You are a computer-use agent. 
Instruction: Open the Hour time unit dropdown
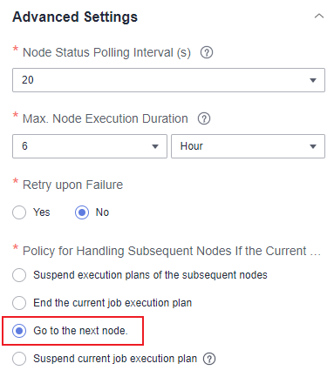tap(248, 146)
